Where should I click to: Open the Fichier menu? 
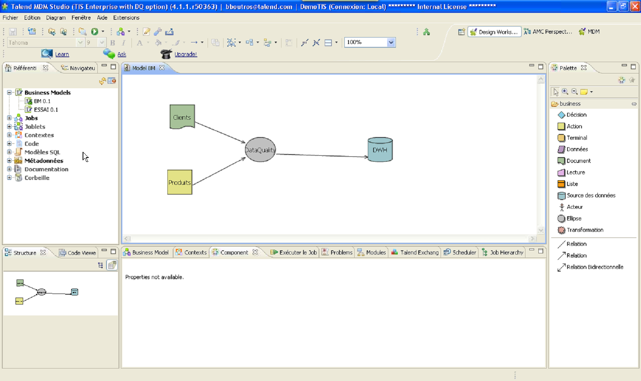(x=10, y=18)
